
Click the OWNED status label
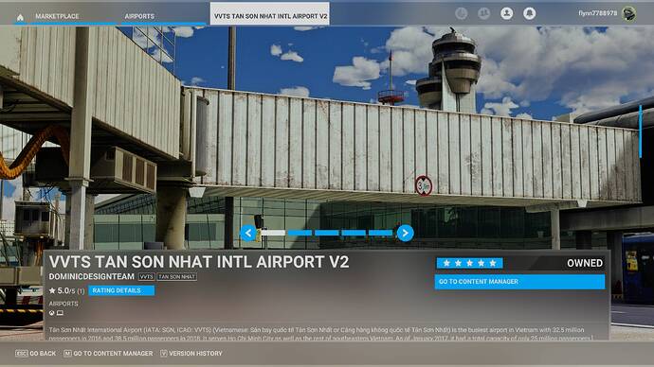[585, 263]
